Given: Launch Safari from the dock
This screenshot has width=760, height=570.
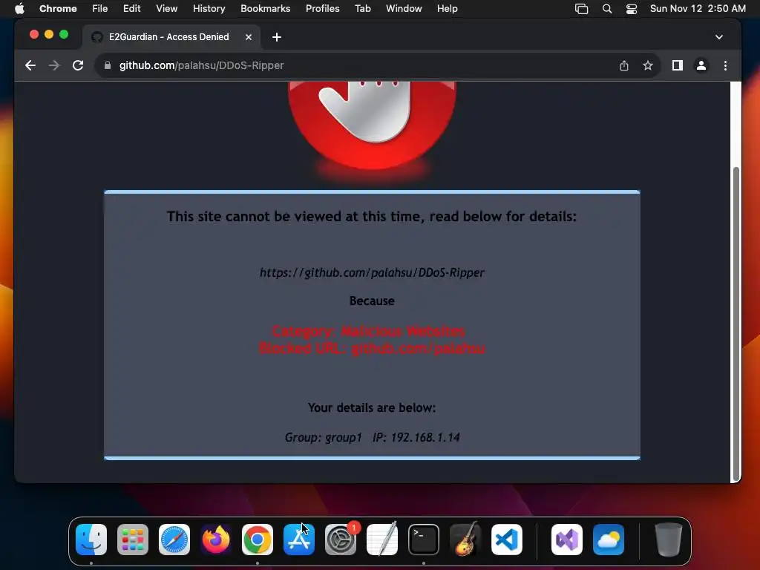Looking at the screenshot, I should pyautogui.click(x=174, y=540).
